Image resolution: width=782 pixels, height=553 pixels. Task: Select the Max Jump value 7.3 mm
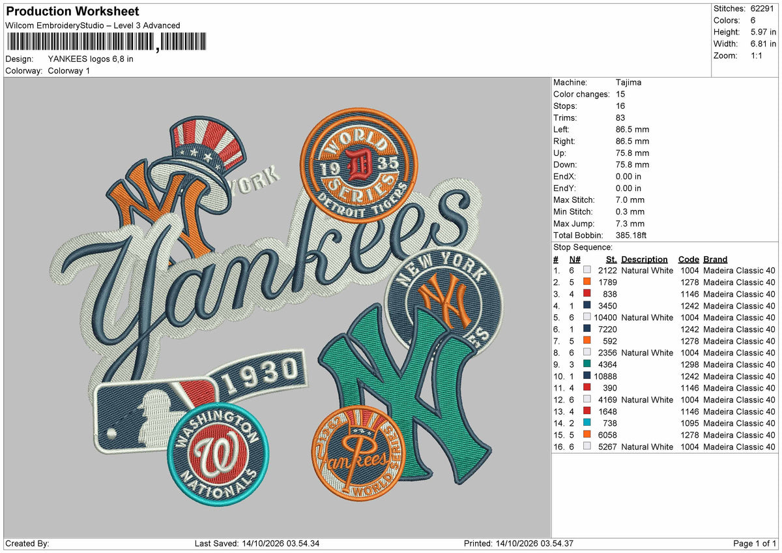coord(630,223)
